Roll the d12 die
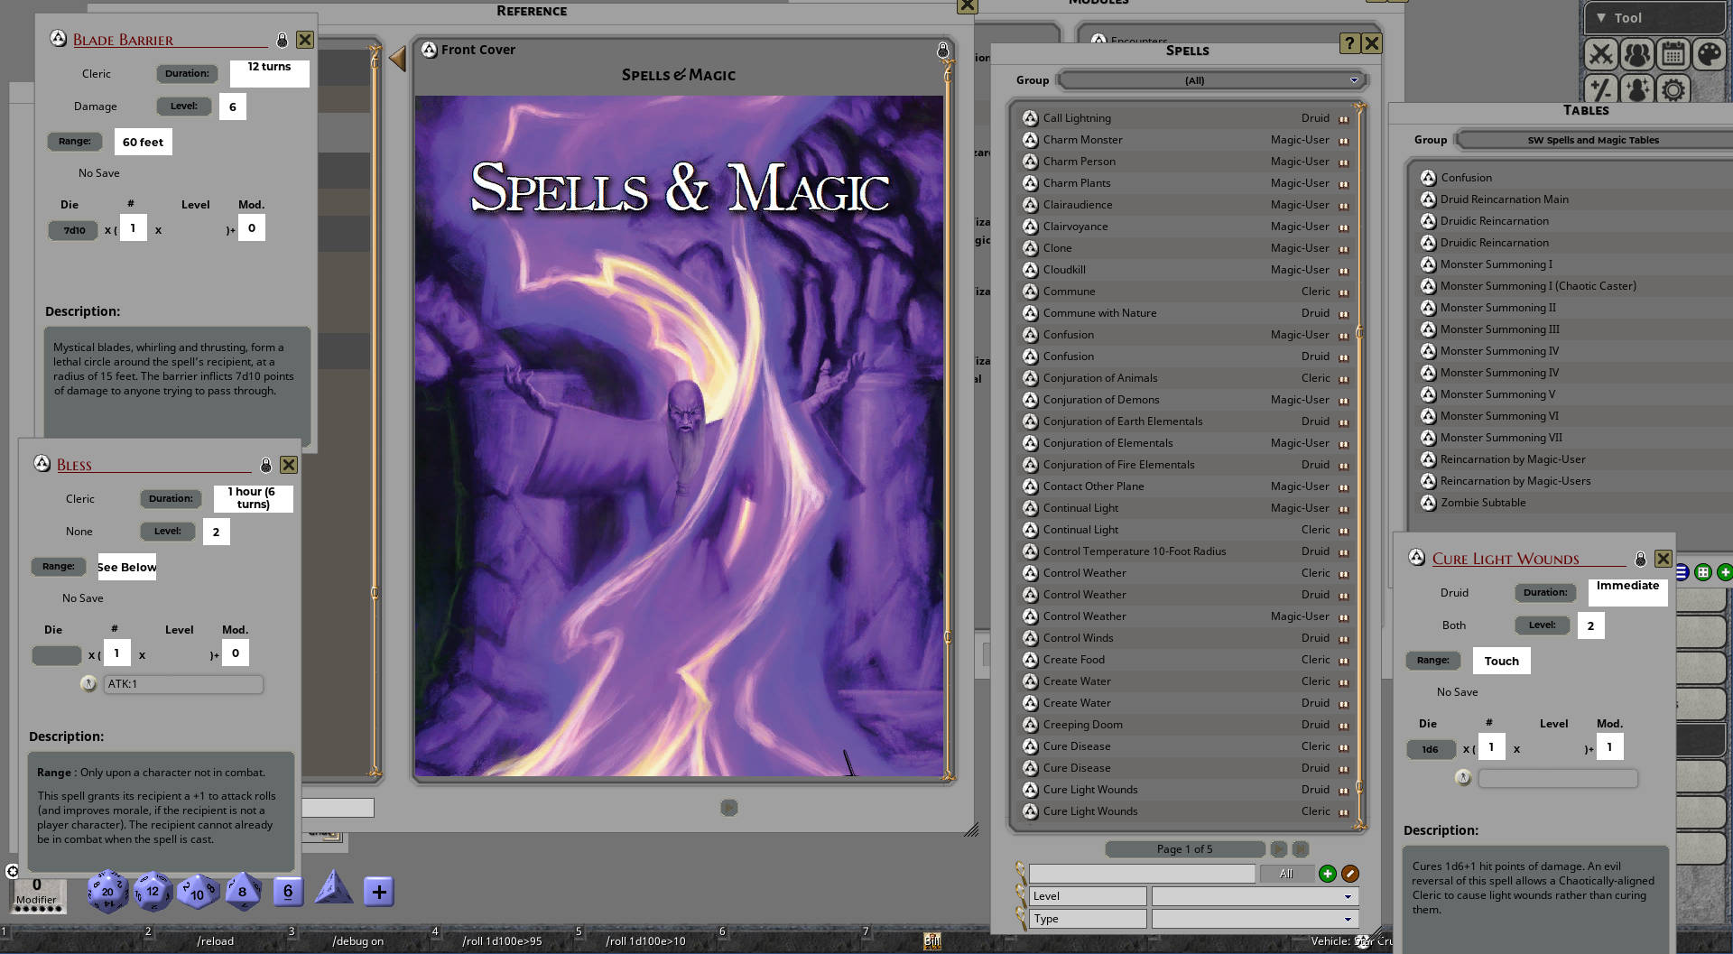Image resolution: width=1733 pixels, height=954 pixels. pos(153,892)
